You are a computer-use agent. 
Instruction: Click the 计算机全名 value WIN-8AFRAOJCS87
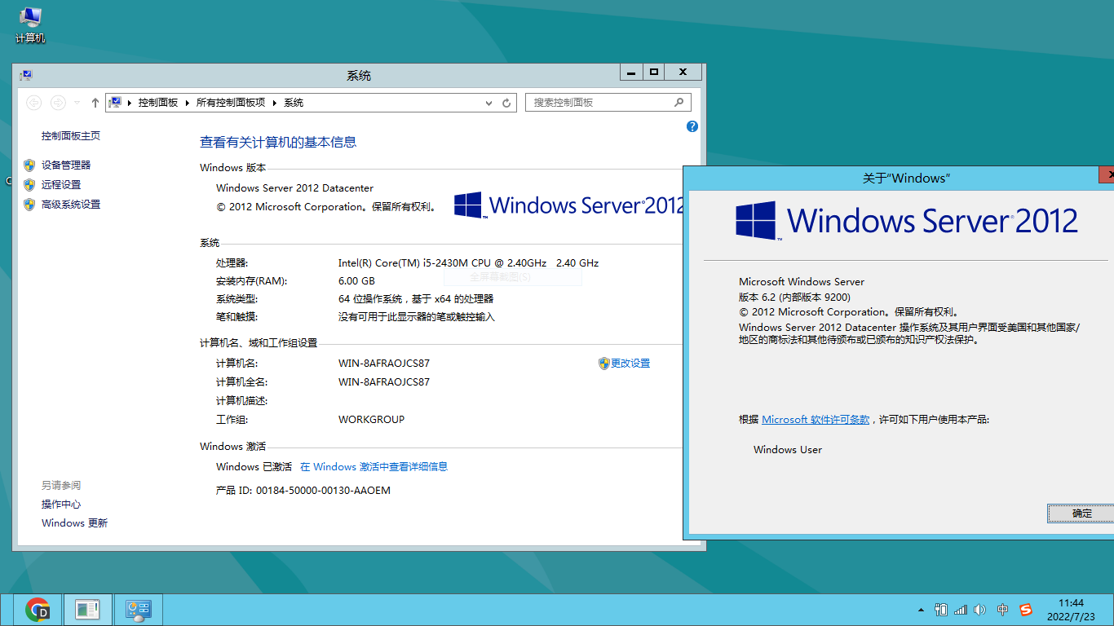point(383,382)
